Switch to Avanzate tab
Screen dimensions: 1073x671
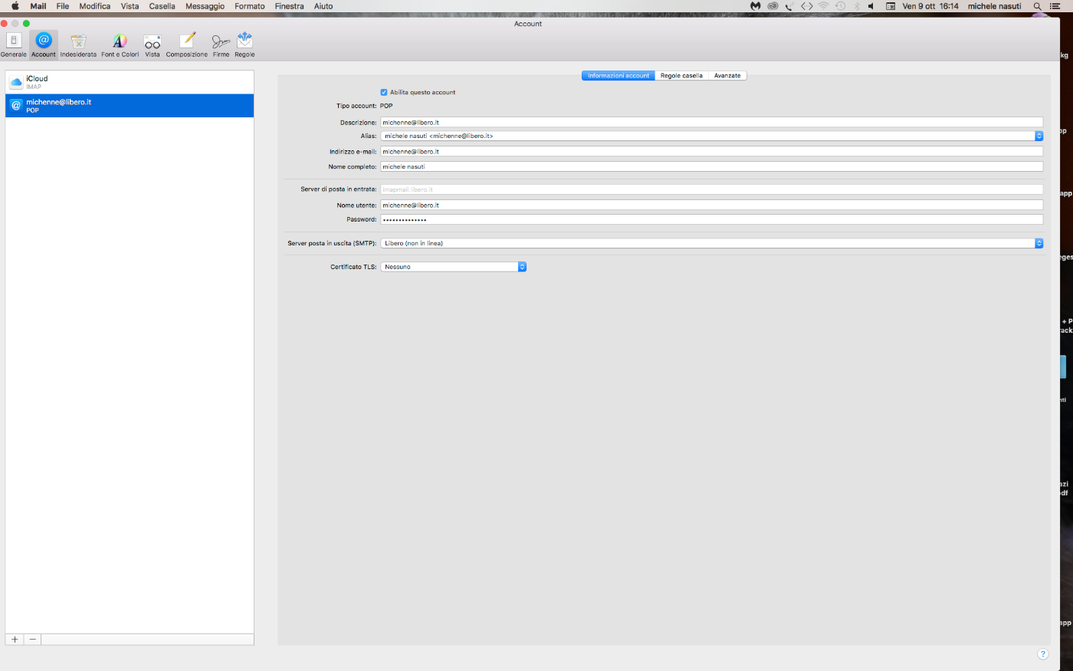727,76
